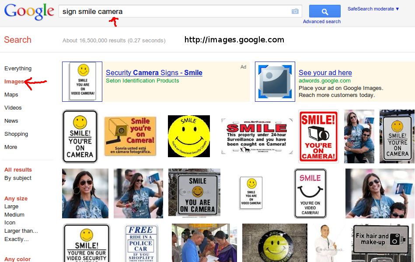Select the Any size filter
The height and width of the screenshot is (262, 415).
[x=16, y=199]
